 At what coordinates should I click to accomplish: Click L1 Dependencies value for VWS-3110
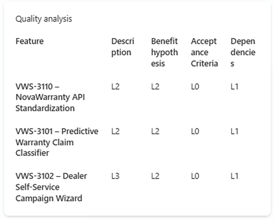pyautogui.click(x=234, y=86)
